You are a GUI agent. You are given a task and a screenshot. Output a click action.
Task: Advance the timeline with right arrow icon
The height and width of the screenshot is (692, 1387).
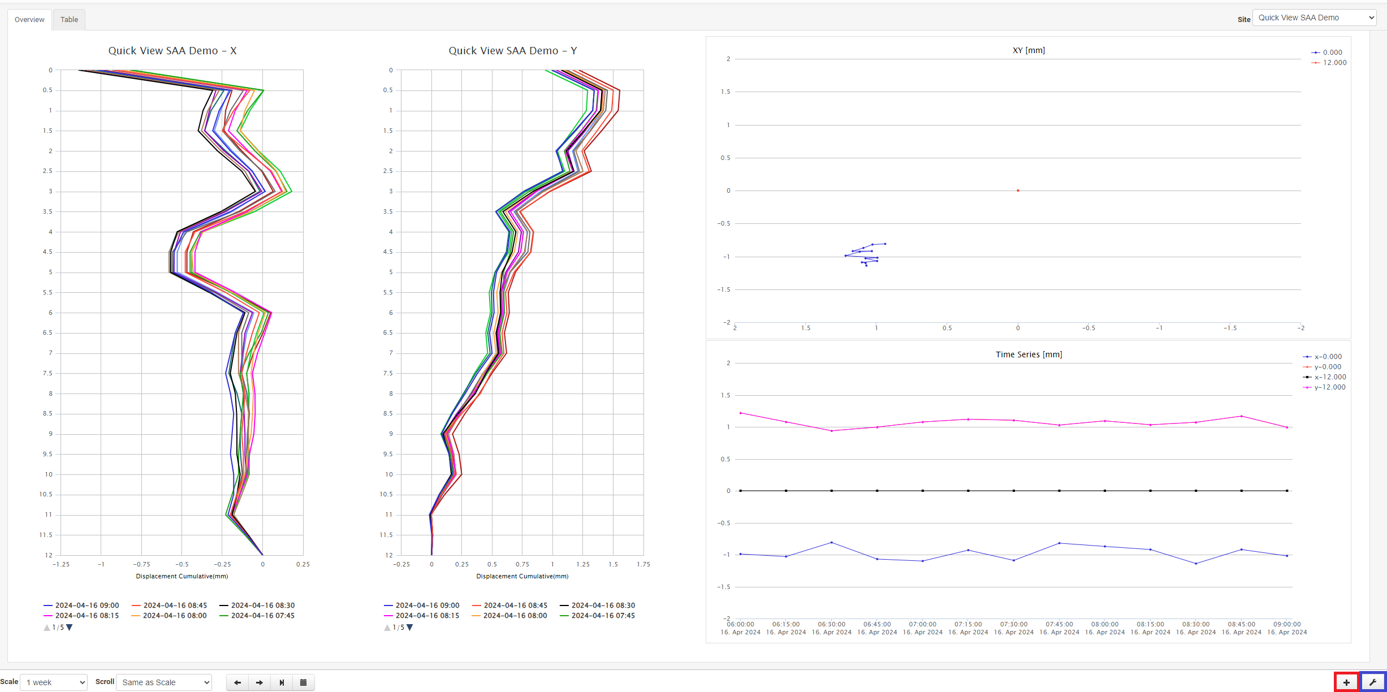259,682
